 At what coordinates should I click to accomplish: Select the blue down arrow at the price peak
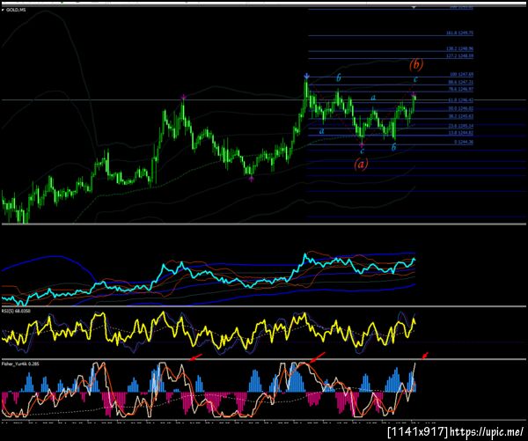pyautogui.click(x=306, y=76)
